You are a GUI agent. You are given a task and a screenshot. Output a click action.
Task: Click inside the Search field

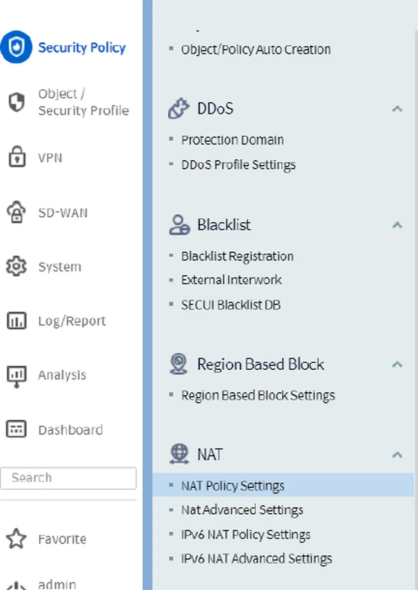(x=69, y=478)
